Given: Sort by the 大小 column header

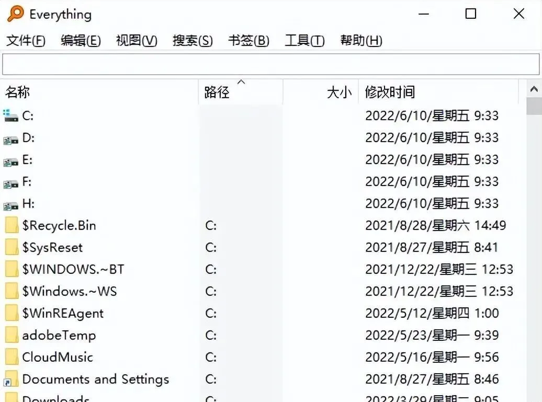Looking at the screenshot, I should click(320, 92).
